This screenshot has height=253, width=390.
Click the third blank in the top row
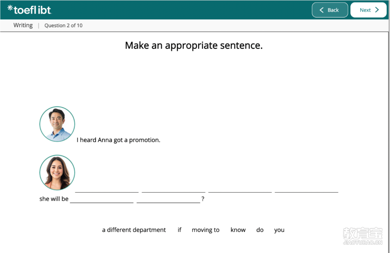pyautogui.click(x=240, y=189)
